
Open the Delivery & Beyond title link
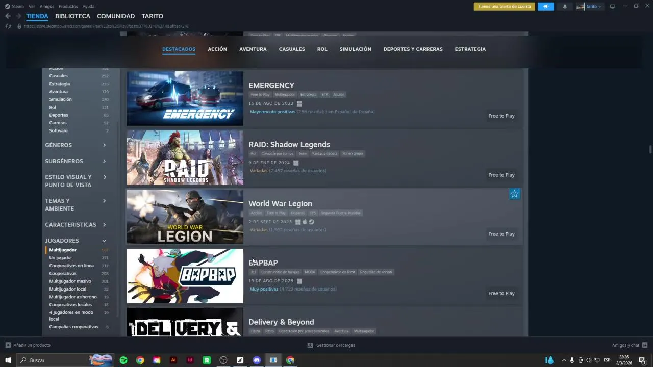pyautogui.click(x=281, y=322)
